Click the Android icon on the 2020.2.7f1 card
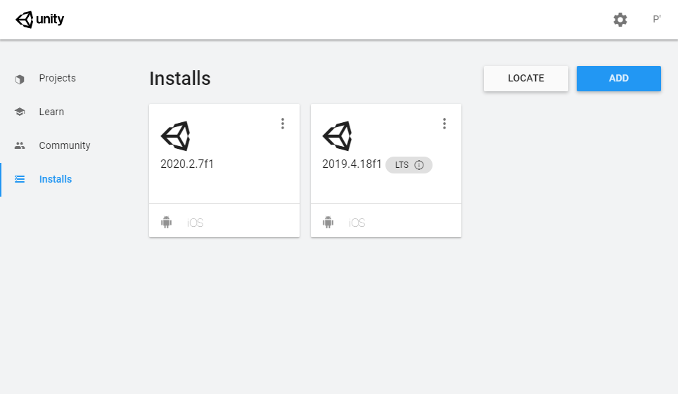Viewport: 678px width, 394px height. tap(167, 223)
